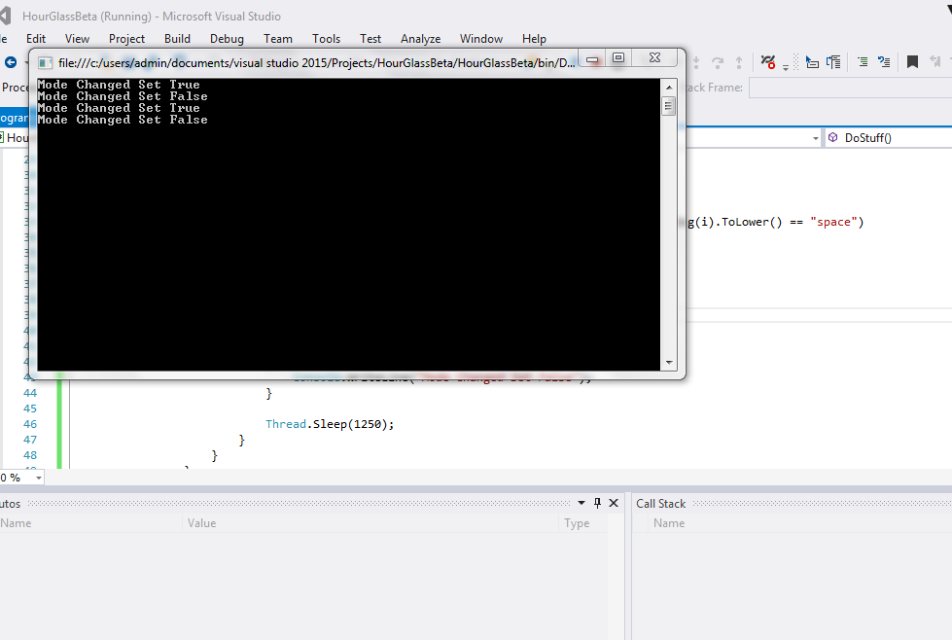
Task: Open toolbar overflow options arrow
Action: [786, 67]
